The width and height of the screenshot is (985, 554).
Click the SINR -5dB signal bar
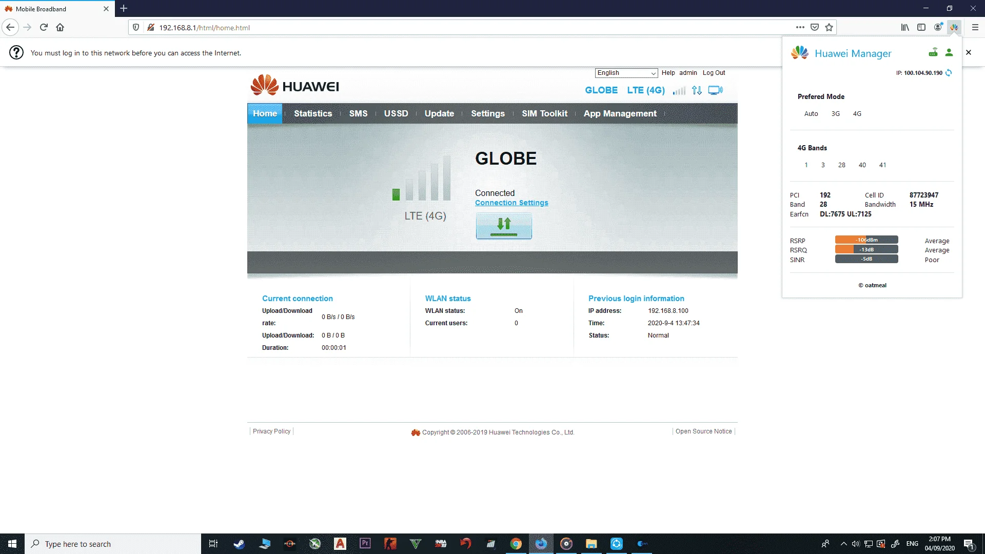pos(866,259)
